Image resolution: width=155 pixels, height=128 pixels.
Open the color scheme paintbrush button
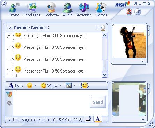(x=138, y=12)
